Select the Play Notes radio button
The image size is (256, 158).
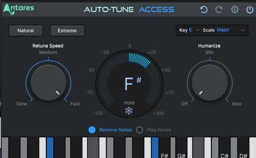[x=140, y=130]
